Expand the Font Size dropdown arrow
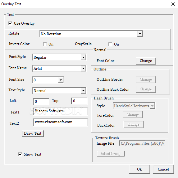Image resolution: width=178 pixels, height=178 pixels. pyautogui.click(x=61, y=80)
